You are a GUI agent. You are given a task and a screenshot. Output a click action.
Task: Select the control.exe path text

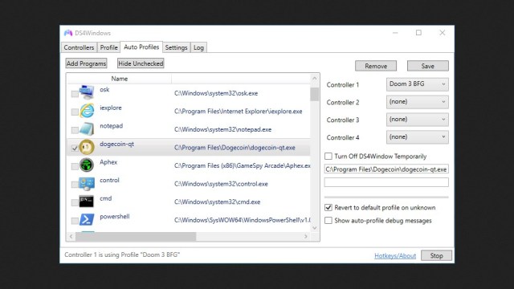(221, 184)
